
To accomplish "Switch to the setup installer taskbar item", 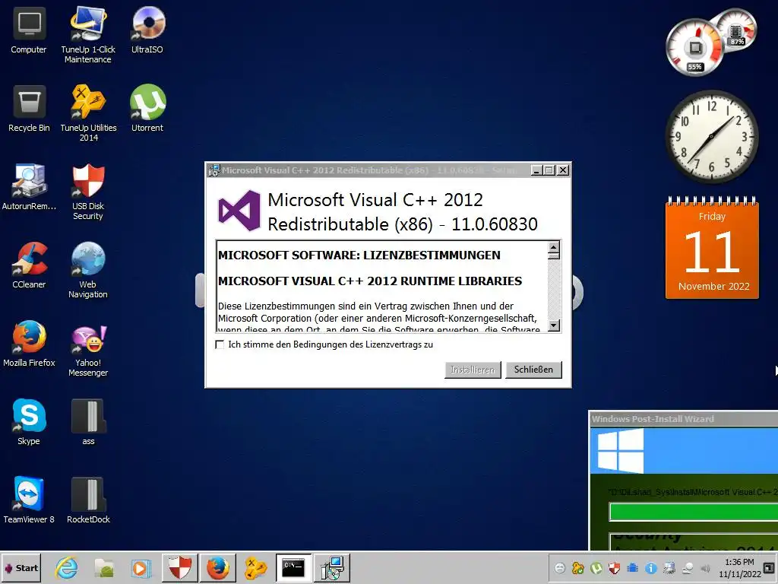I will pos(332,567).
